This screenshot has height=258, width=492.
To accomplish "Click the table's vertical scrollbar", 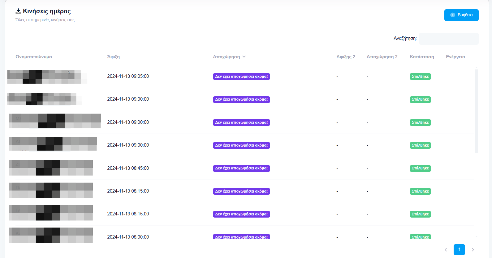I will (x=477, y=111).
